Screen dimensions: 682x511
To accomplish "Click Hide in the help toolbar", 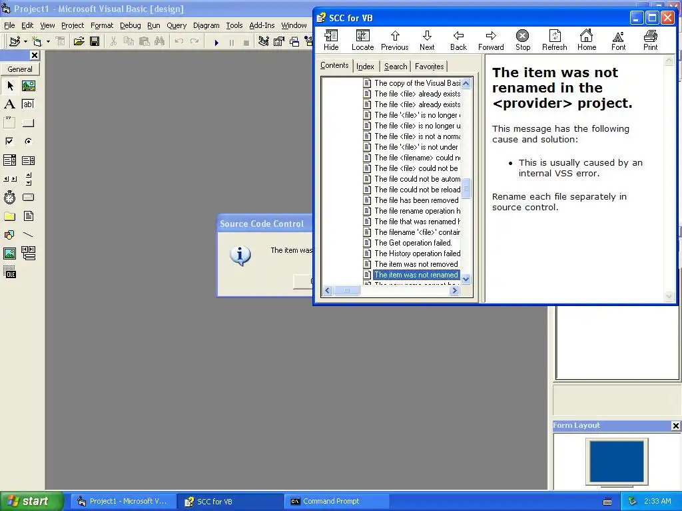I will [x=331, y=41].
